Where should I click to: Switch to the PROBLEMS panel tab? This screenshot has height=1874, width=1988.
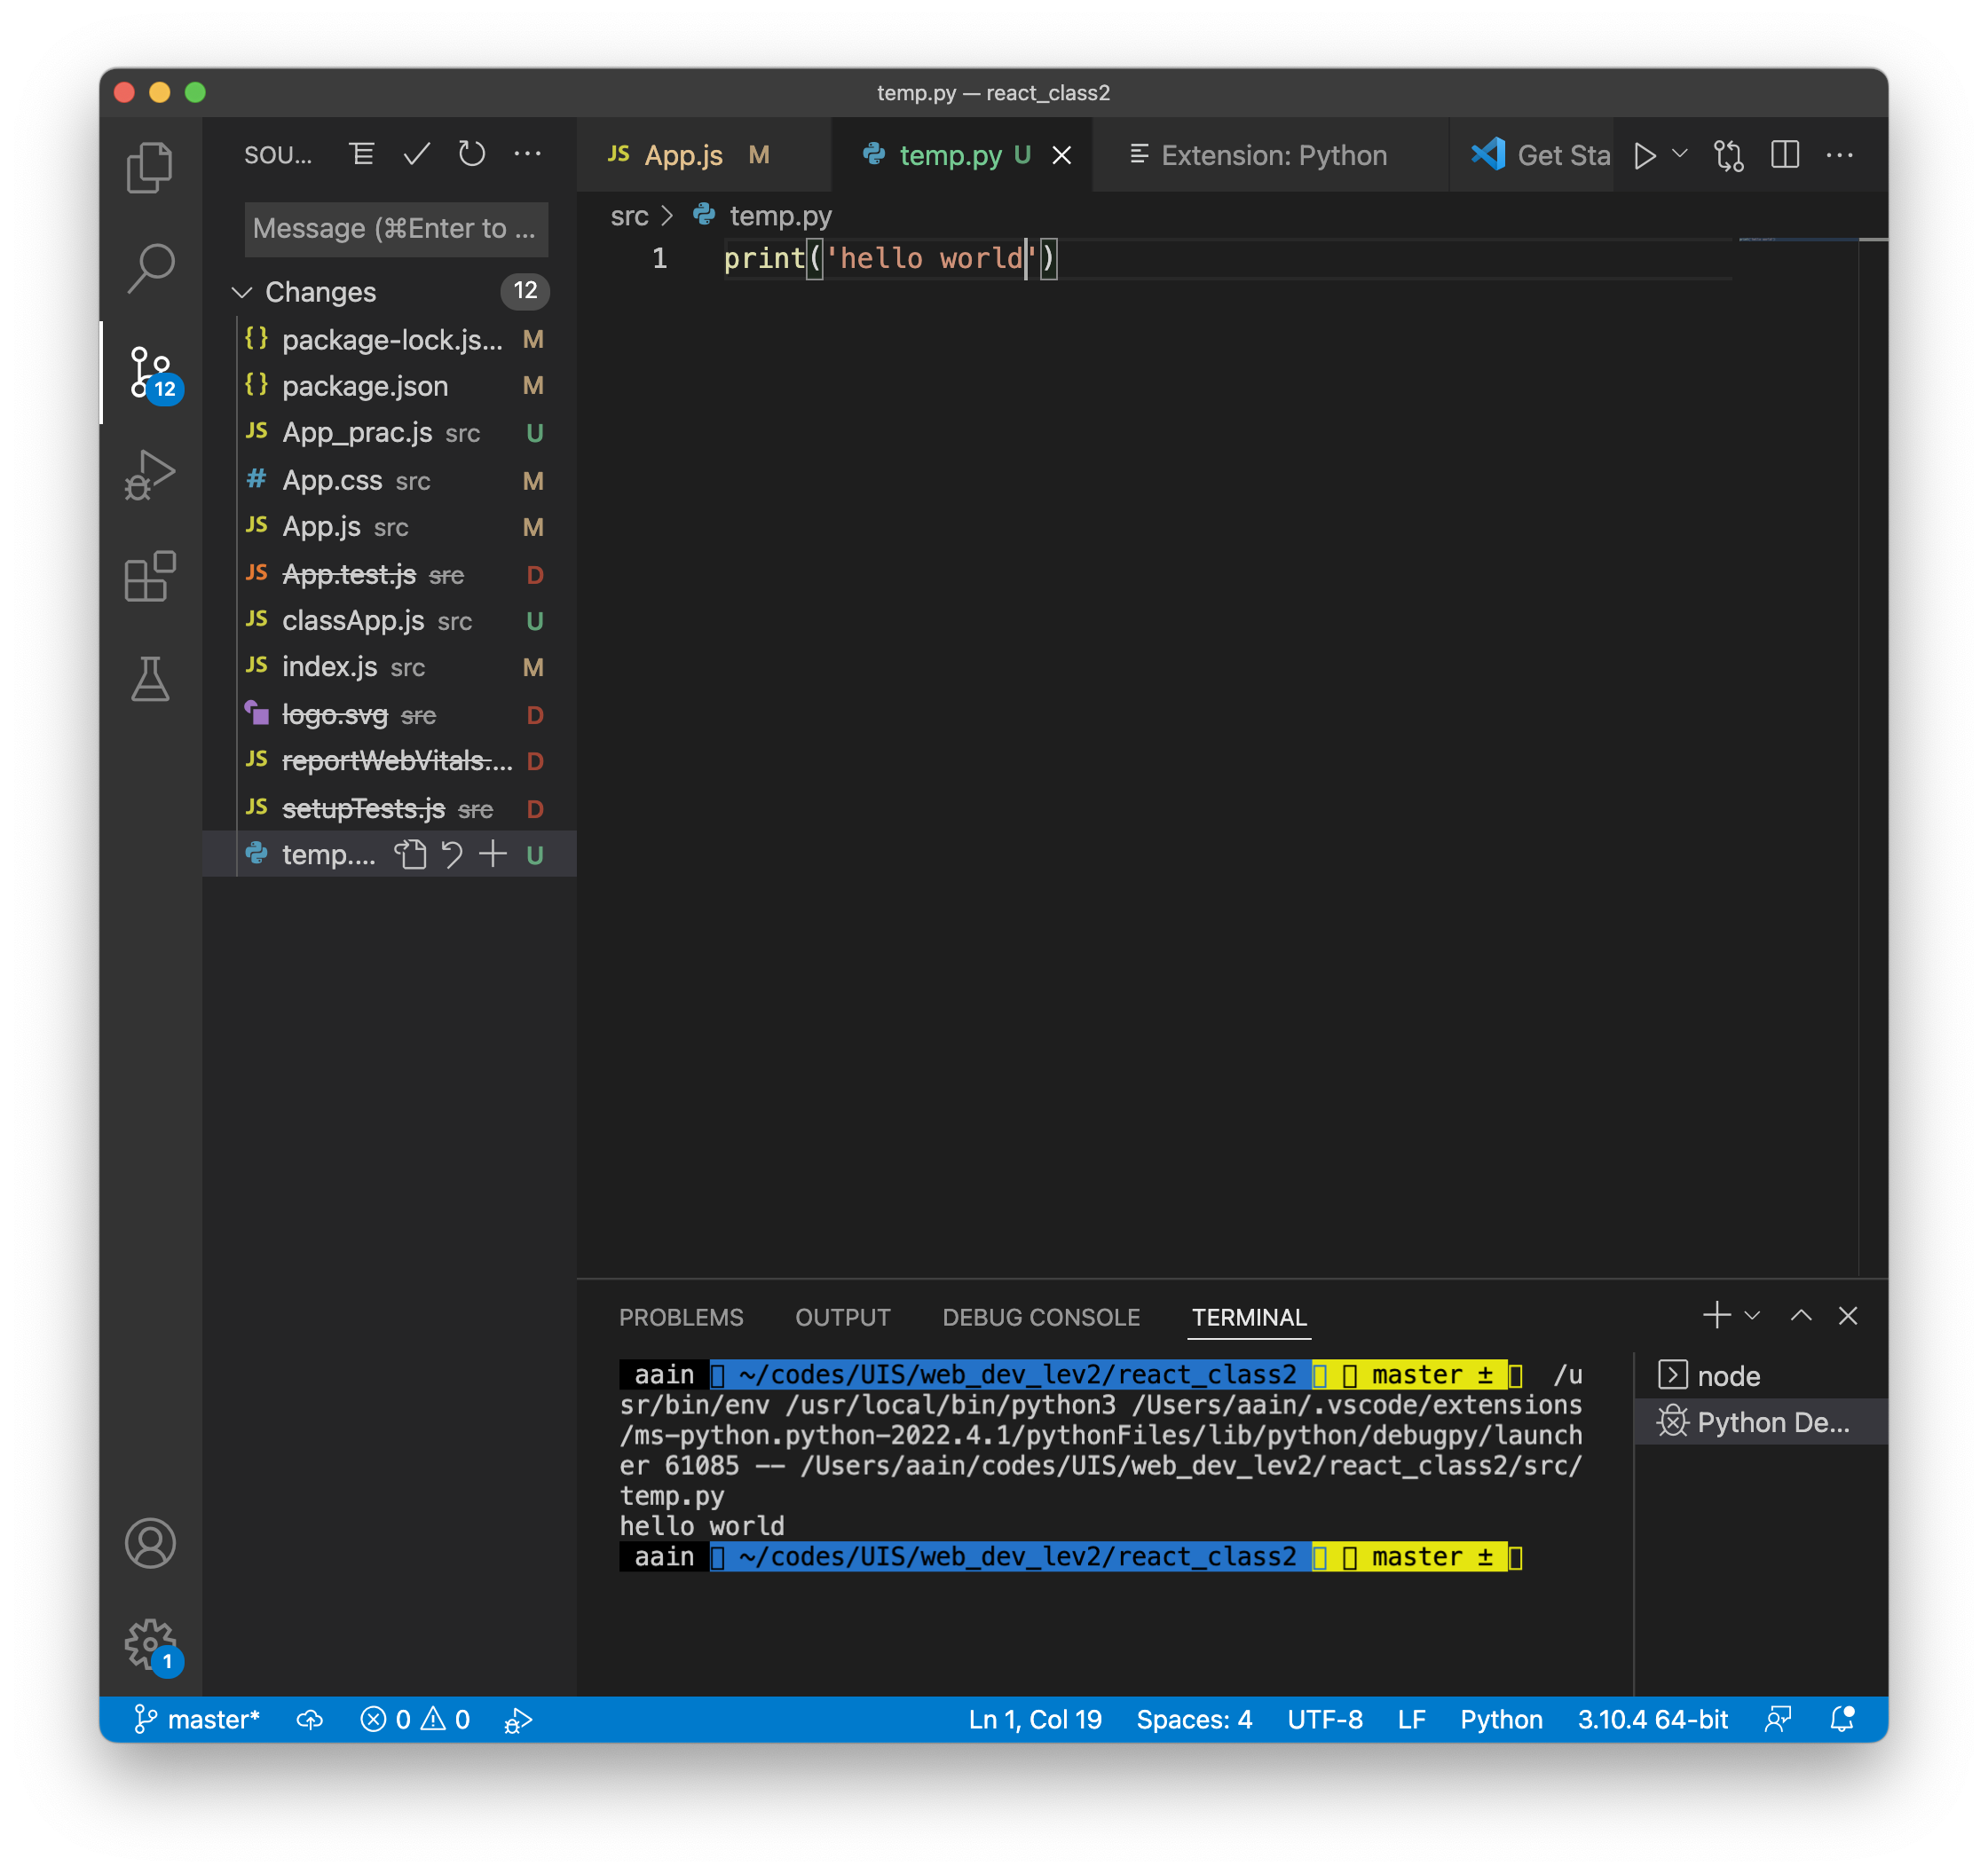pos(681,1318)
